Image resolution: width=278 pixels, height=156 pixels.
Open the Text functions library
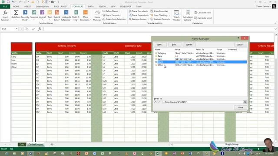50,16
